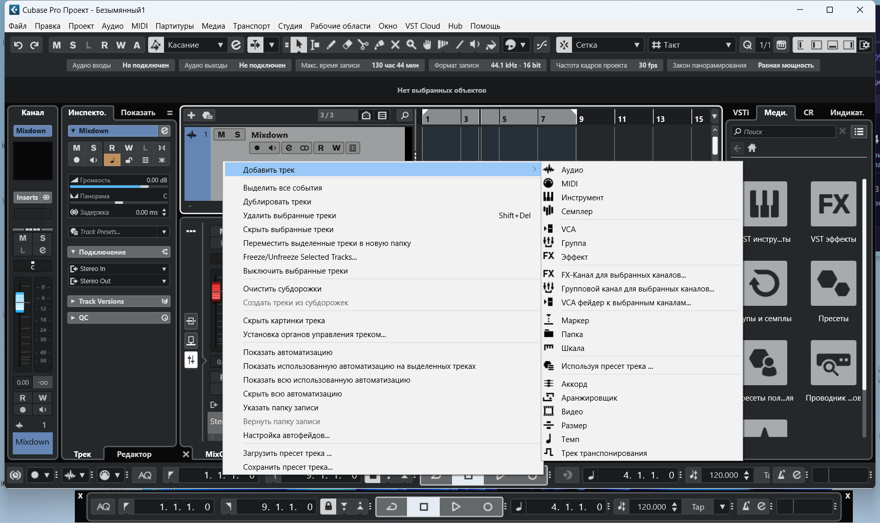This screenshot has height=523, width=880.
Task: Click the Поиск search field in Media
Action: point(783,132)
